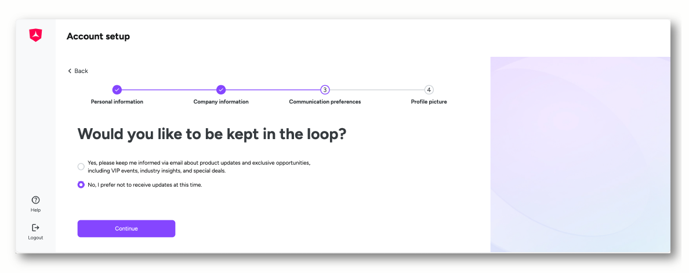Click the Continue button
This screenshot has height=273, width=689.
pyautogui.click(x=126, y=229)
